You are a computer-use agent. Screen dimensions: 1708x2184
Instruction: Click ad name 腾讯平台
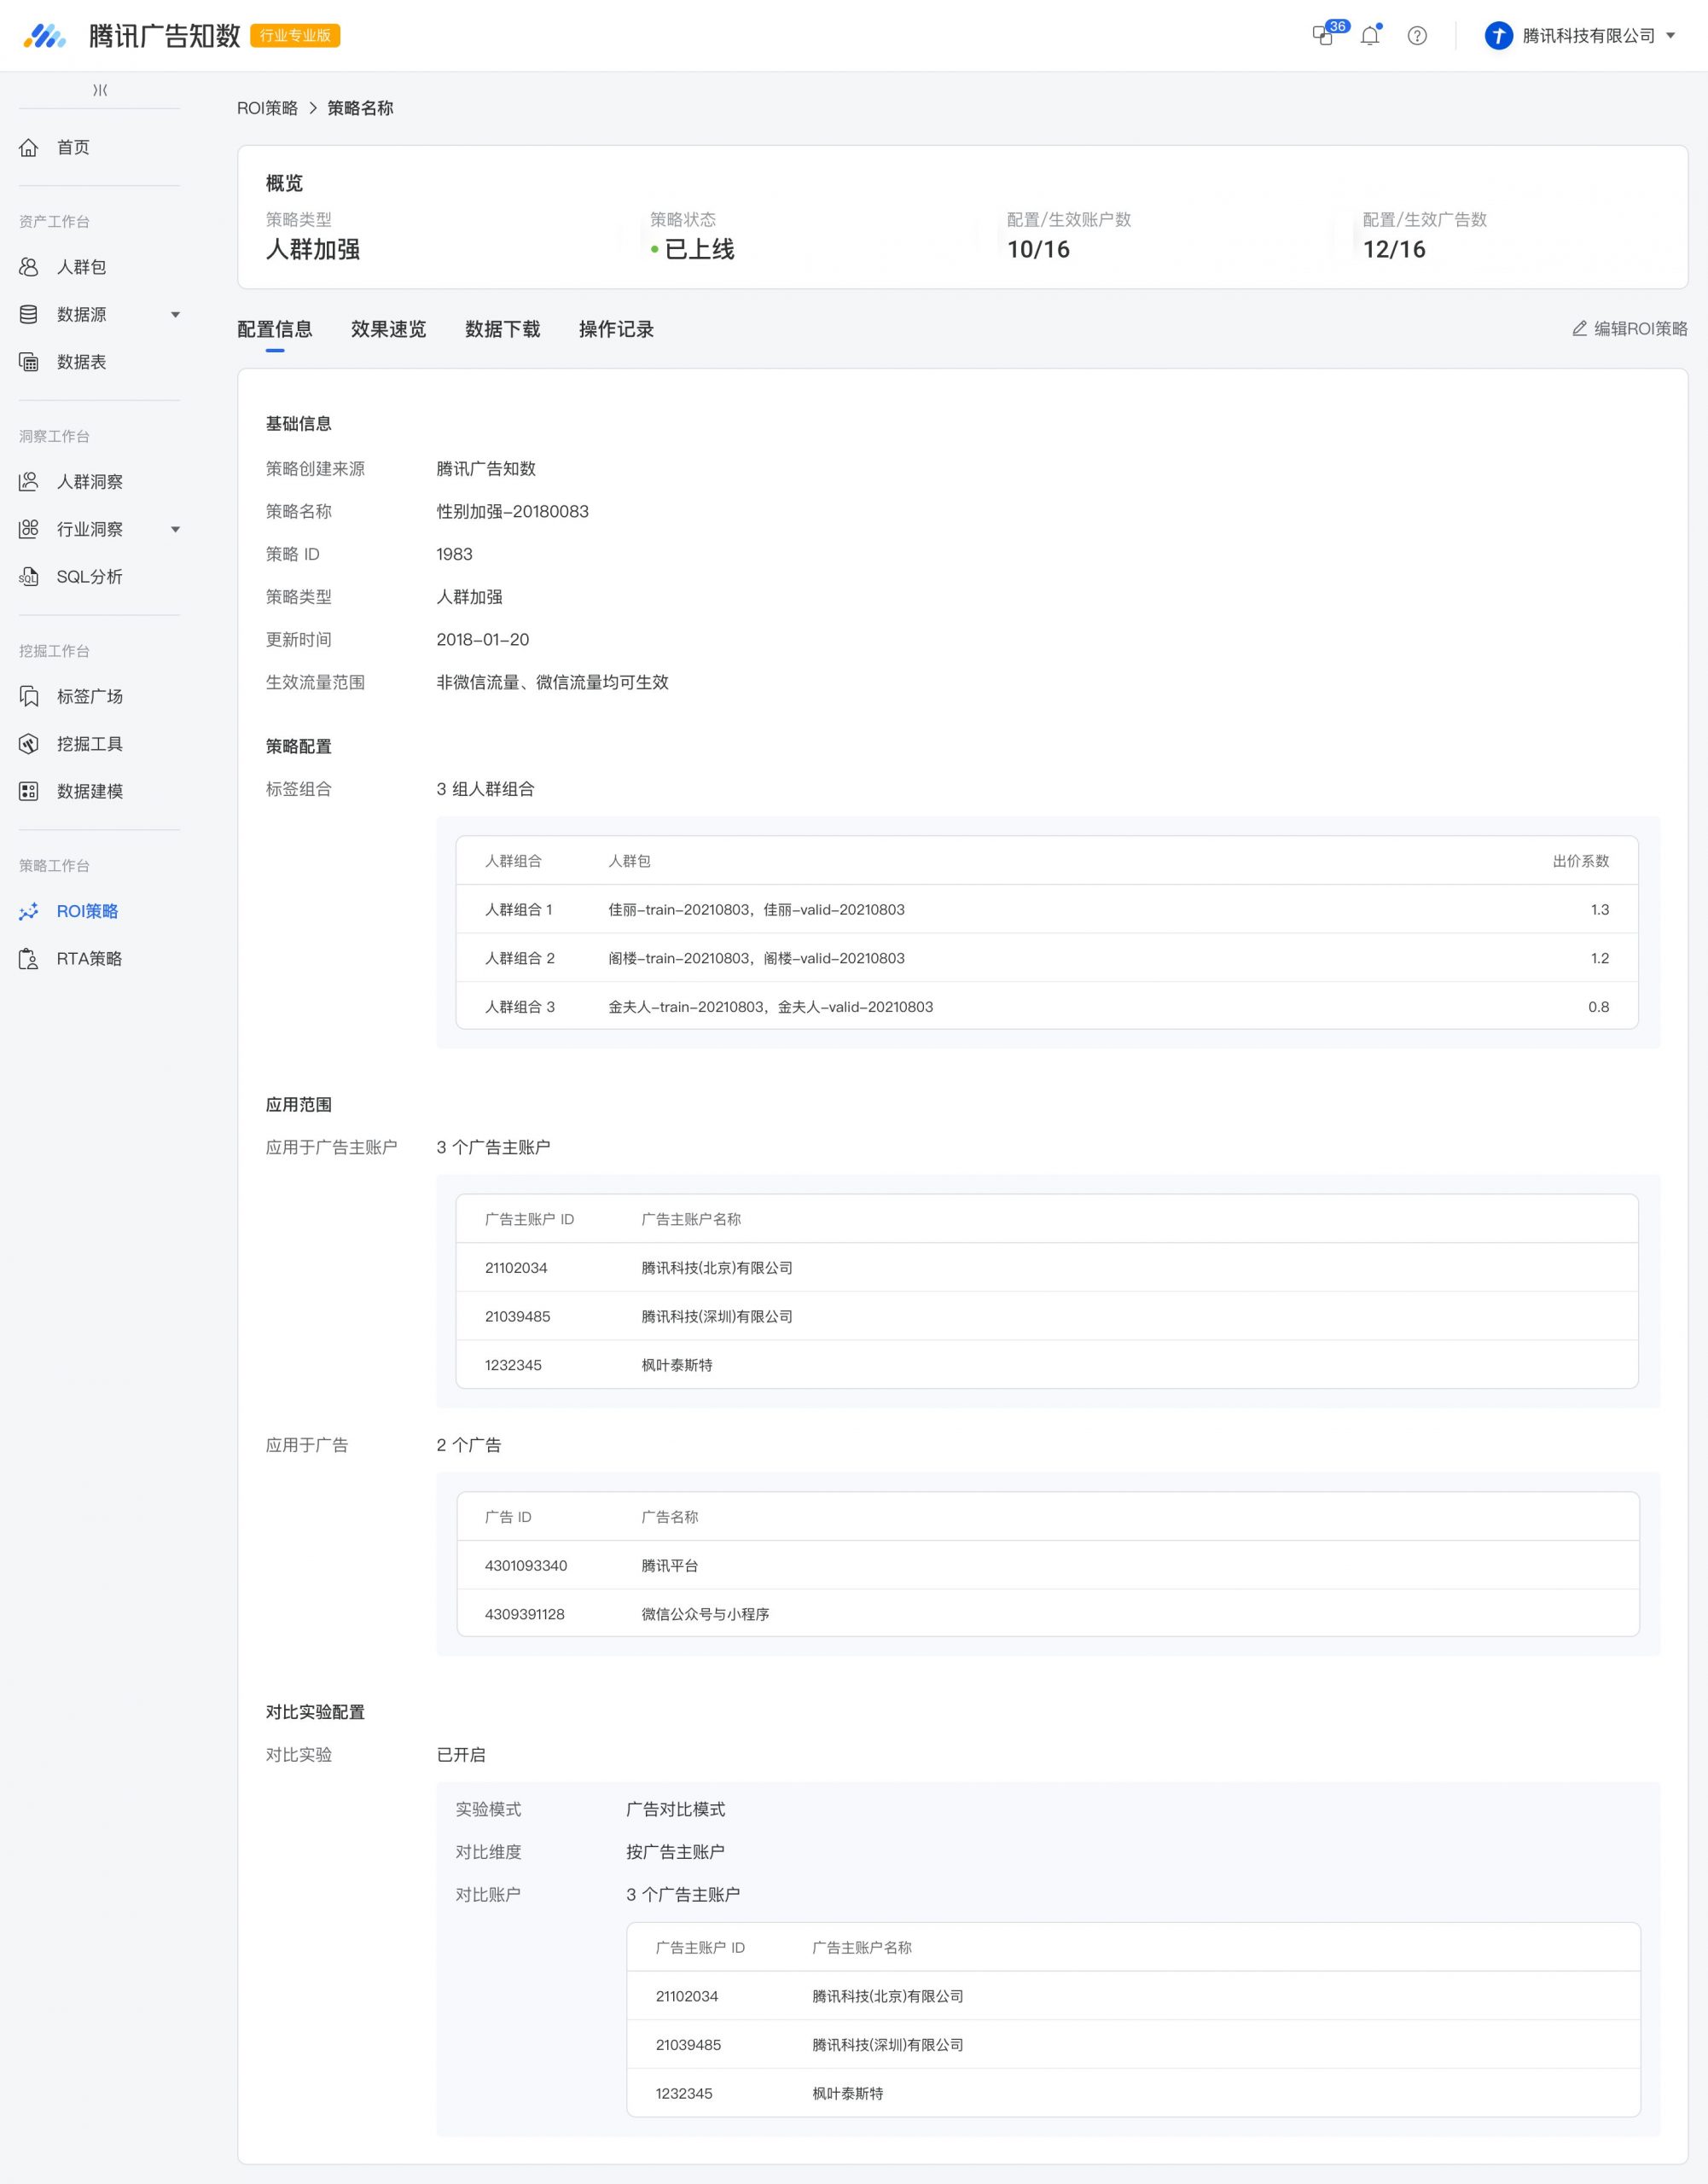[670, 1566]
